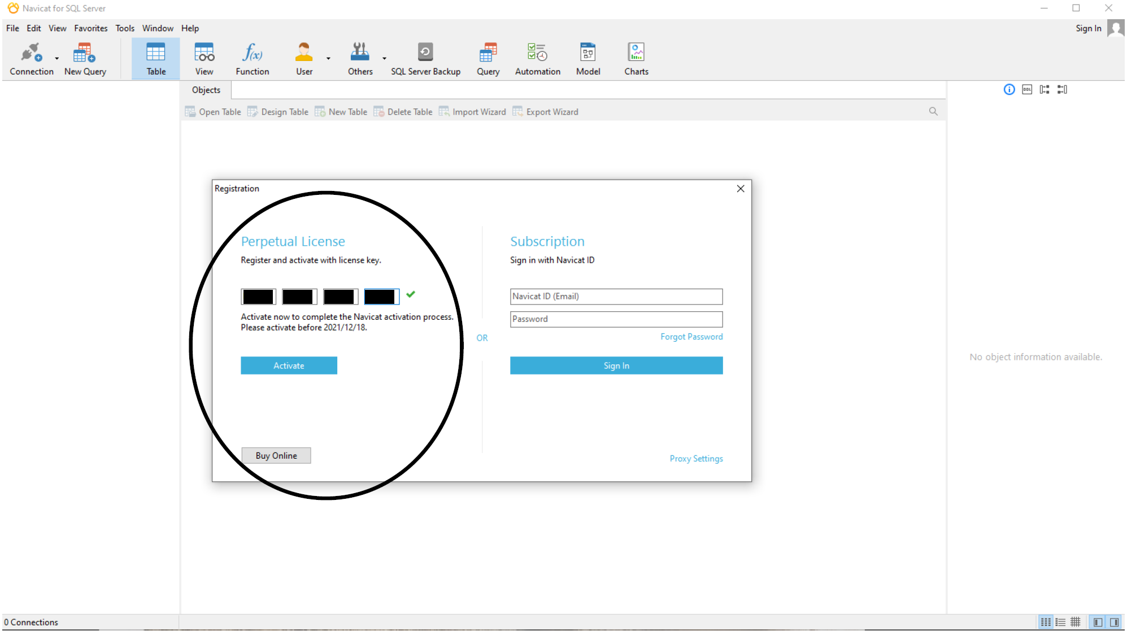Open the Tools menu
This screenshot has height=631, width=1127.
coord(125,28)
